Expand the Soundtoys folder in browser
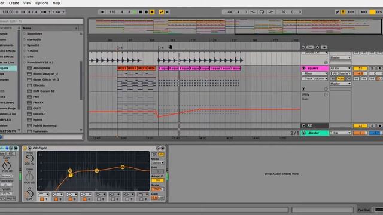This screenshot has width=383, height=215. [25, 33]
